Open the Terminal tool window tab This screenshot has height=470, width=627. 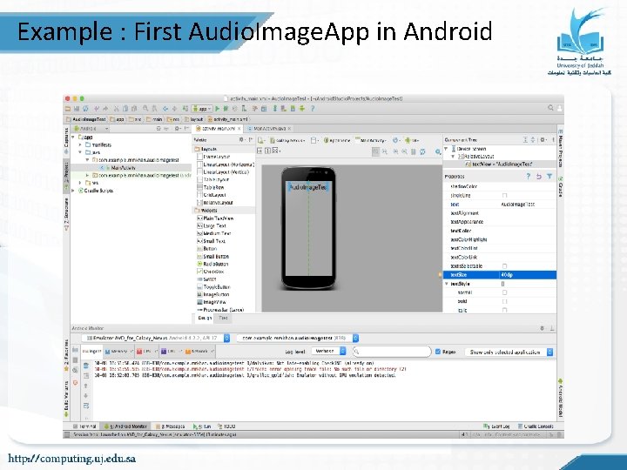(84, 426)
